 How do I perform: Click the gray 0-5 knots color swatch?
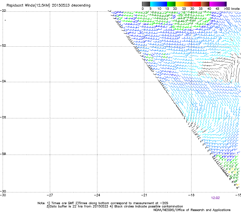[x=146, y=4]
